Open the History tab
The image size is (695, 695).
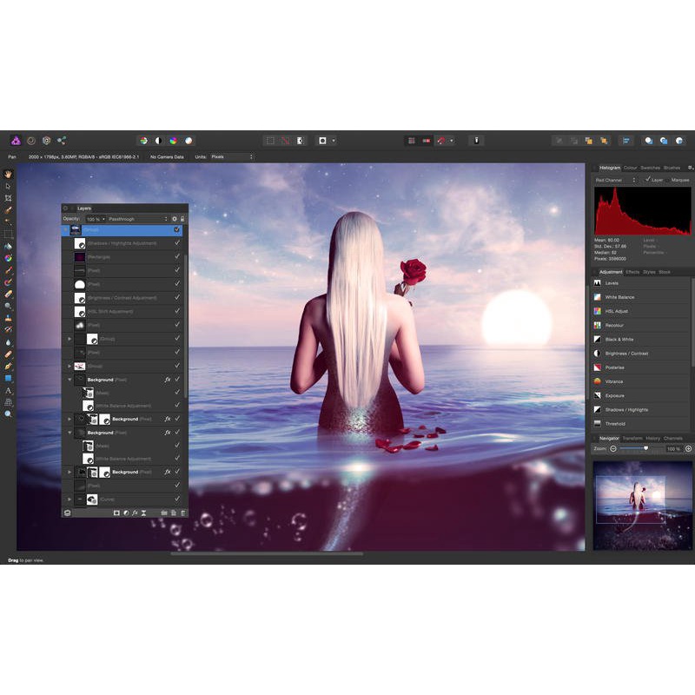[x=652, y=438]
